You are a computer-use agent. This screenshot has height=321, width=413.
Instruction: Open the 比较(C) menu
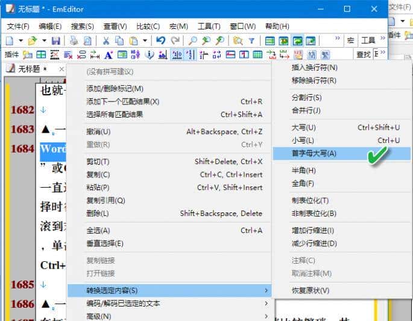pyautogui.click(x=148, y=27)
